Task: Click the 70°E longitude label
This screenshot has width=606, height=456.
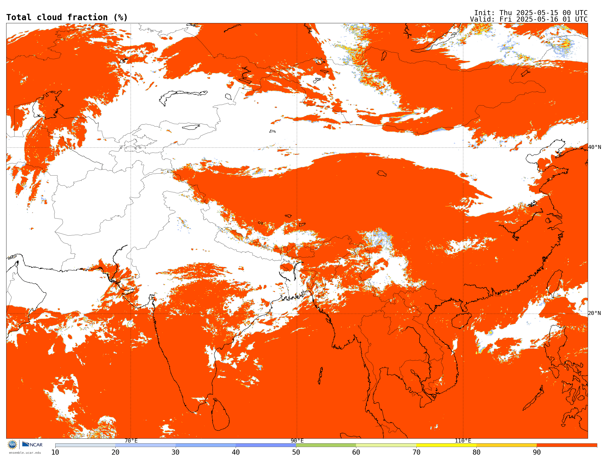Action: tap(131, 441)
